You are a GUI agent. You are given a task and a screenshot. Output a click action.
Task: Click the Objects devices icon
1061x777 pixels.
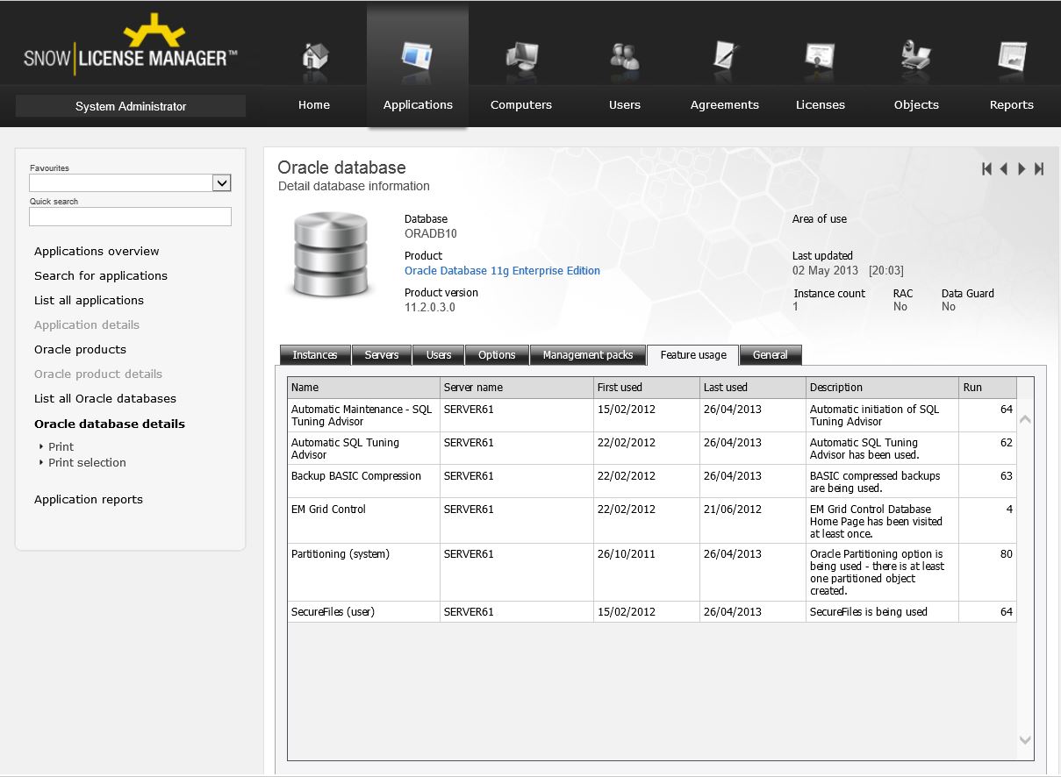coord(916,57)
